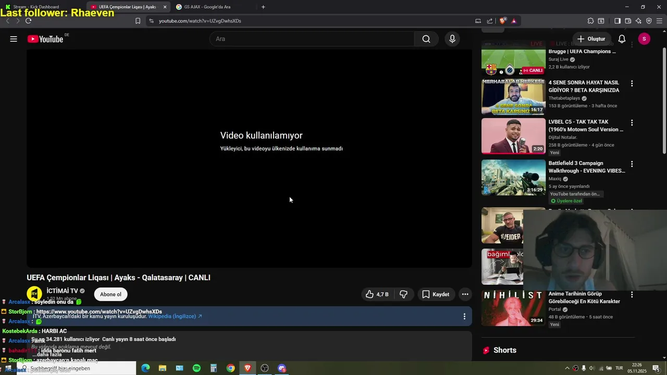Open Discord from the taskbar
Viewport: 667px width, 375px height.
tap(282, 368)
